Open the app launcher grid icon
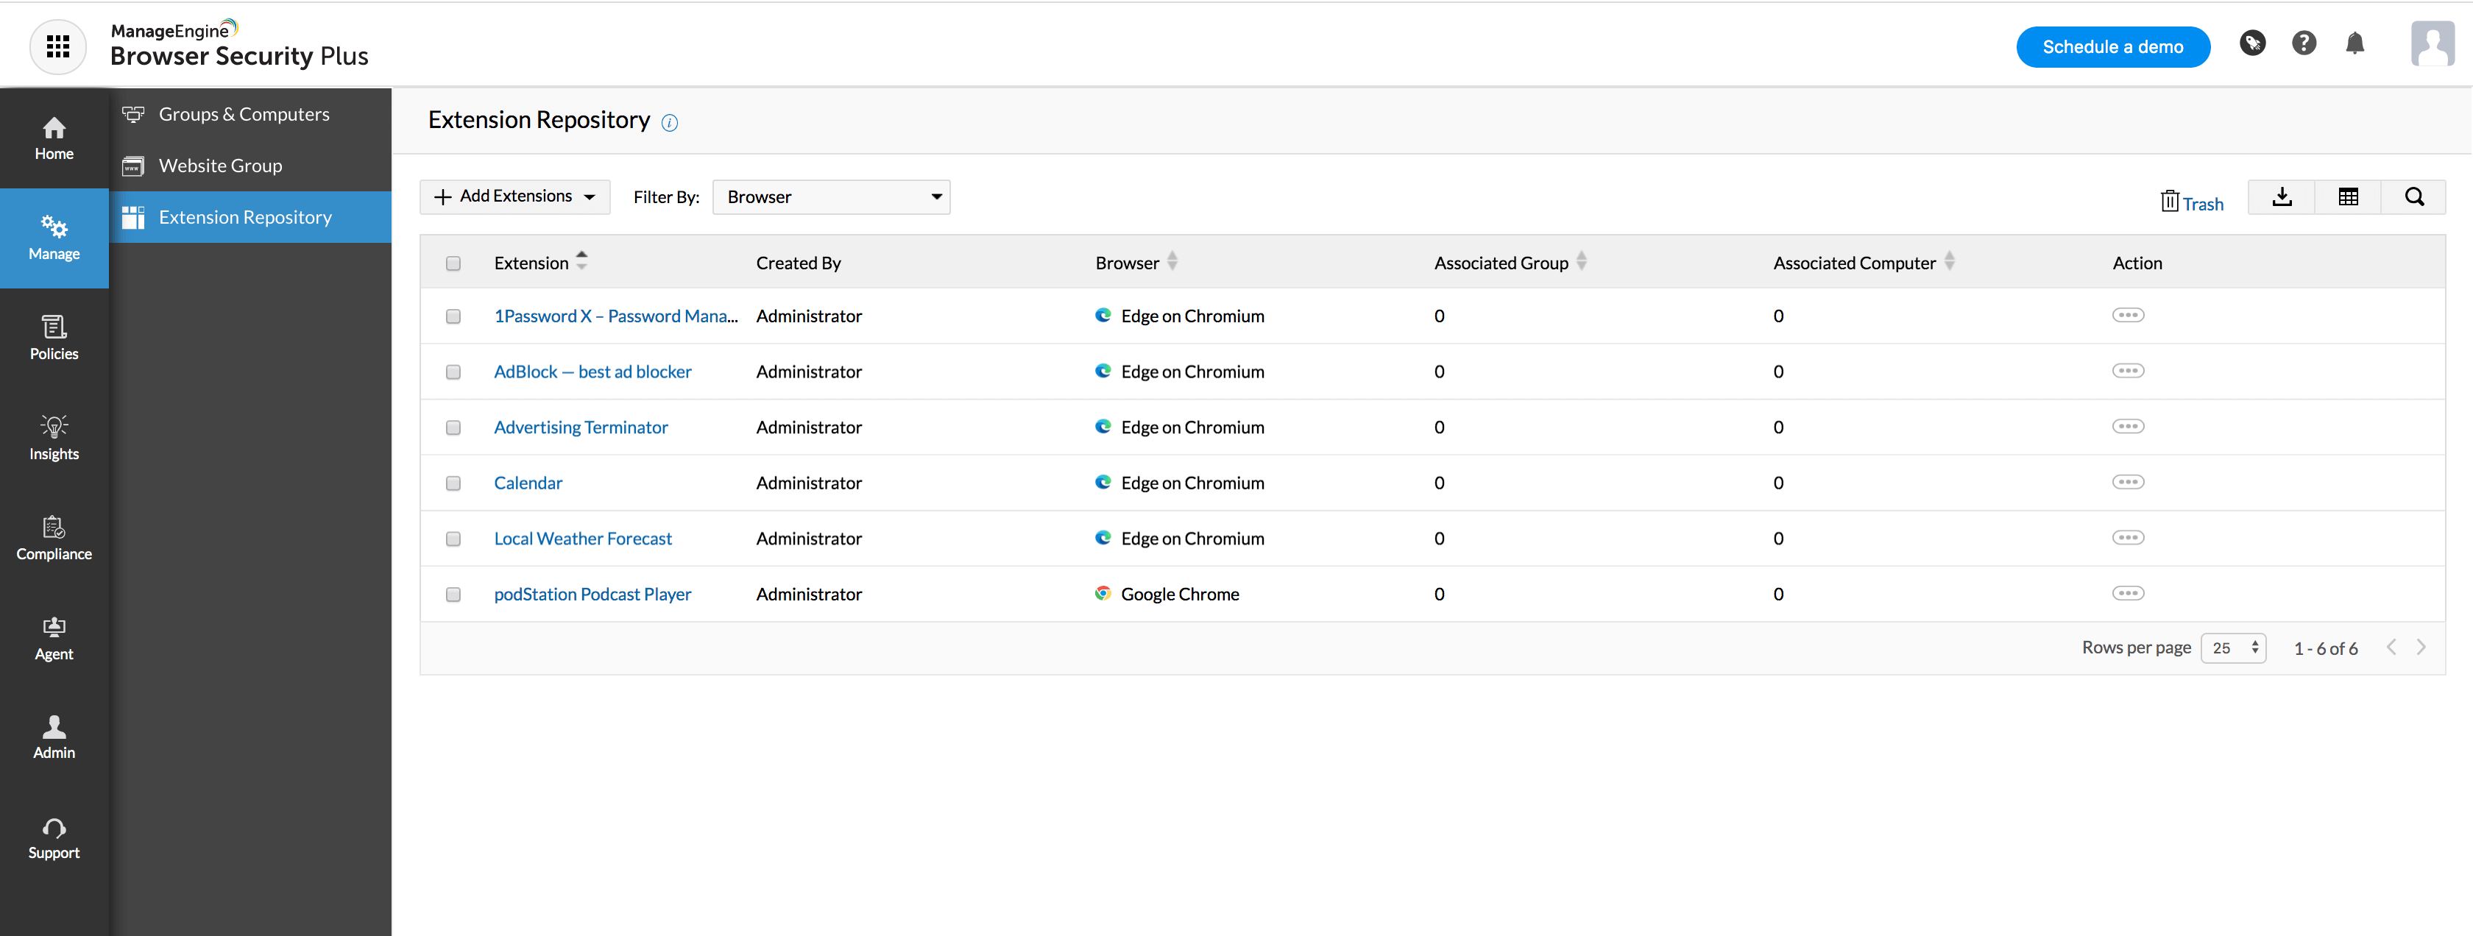The height and width of the screenshot is (936, 2473). (x=57, y=46)
